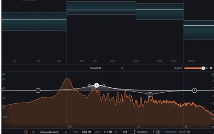The image size is (214, 134).
Task: Click the 400–2000 Hz band region bar
Action: (x=101, y=8)
